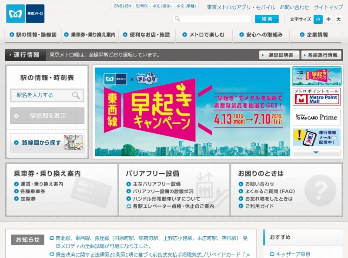The image size is (348, 258).
Task: Click the magnifier icon in station name field
Action: [x=76, y=95]
